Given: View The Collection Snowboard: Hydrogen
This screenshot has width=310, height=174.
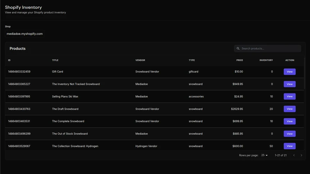Looking at the screenshot, I should (x=289, y=146).
